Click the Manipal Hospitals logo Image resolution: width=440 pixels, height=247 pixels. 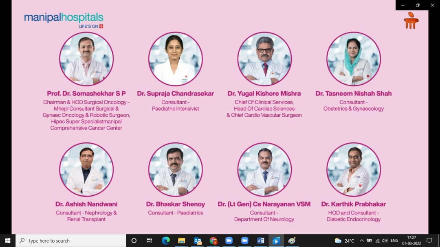point(64,20)
